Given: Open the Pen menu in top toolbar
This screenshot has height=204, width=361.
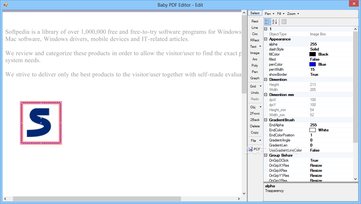Looking at the screenshot, I should point(269,14).
